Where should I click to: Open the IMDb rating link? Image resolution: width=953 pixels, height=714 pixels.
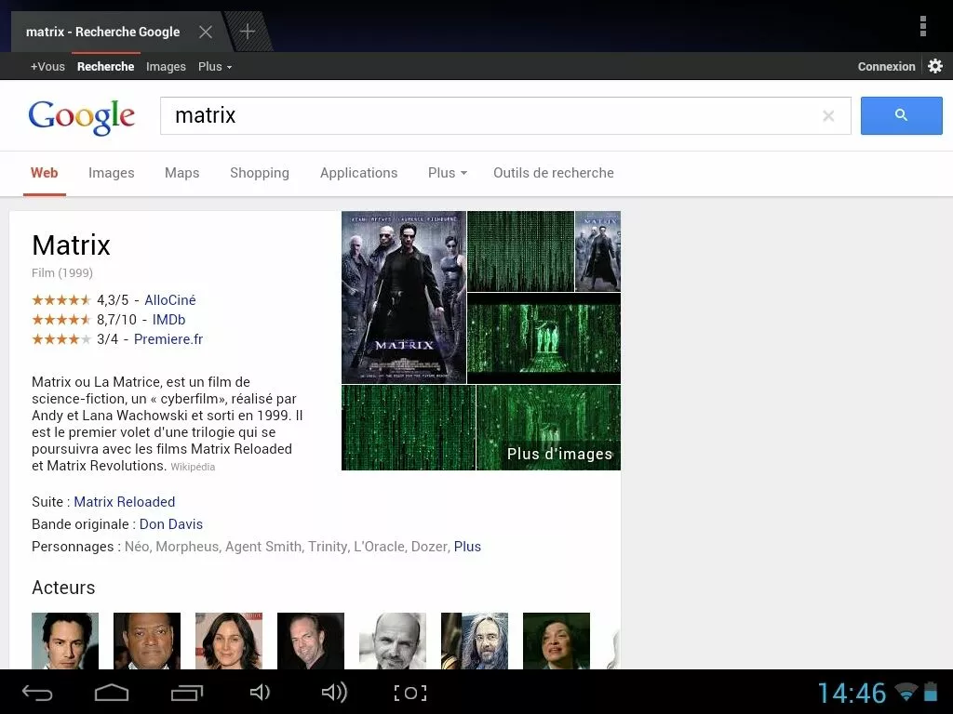pos(169,320)
